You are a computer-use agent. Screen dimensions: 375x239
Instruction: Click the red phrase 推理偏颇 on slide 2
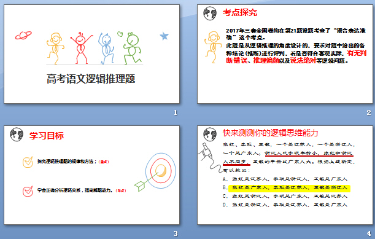266,61
